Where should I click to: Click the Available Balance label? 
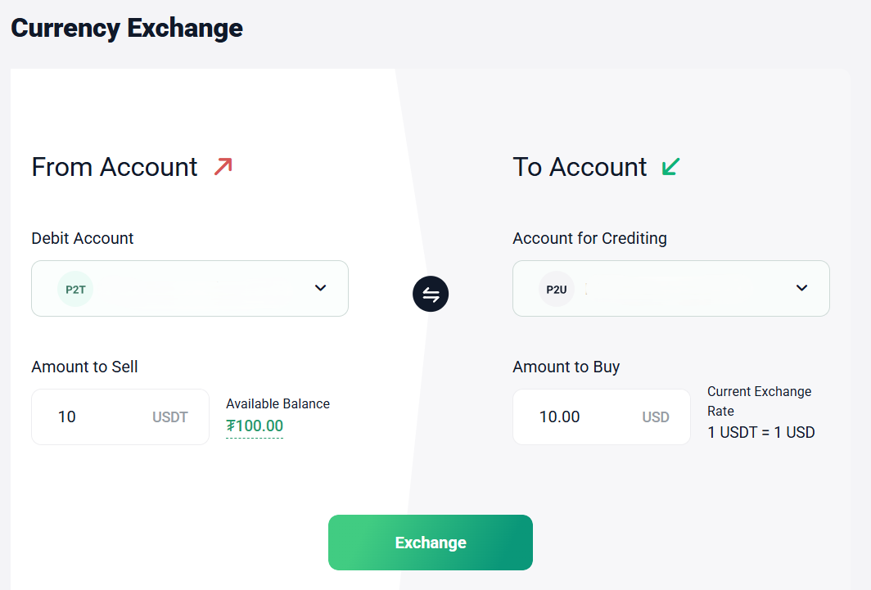point(278,403)
